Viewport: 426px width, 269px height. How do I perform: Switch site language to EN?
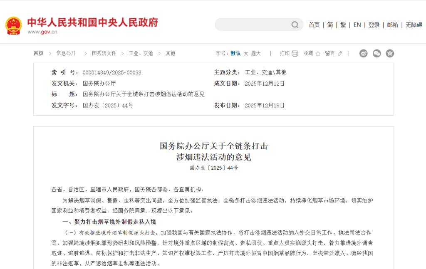357,25
